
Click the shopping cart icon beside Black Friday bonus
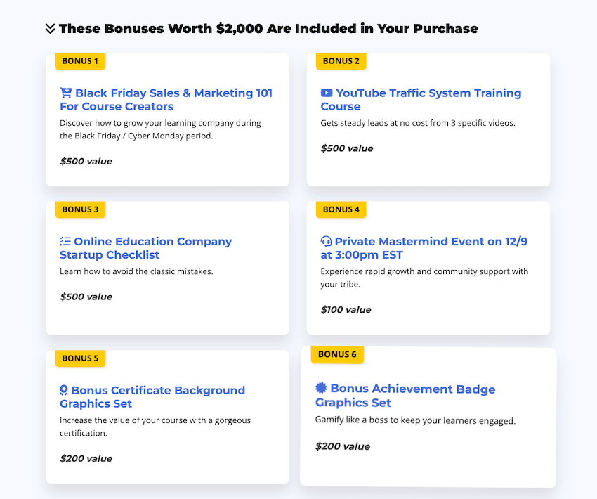point(67,92)
